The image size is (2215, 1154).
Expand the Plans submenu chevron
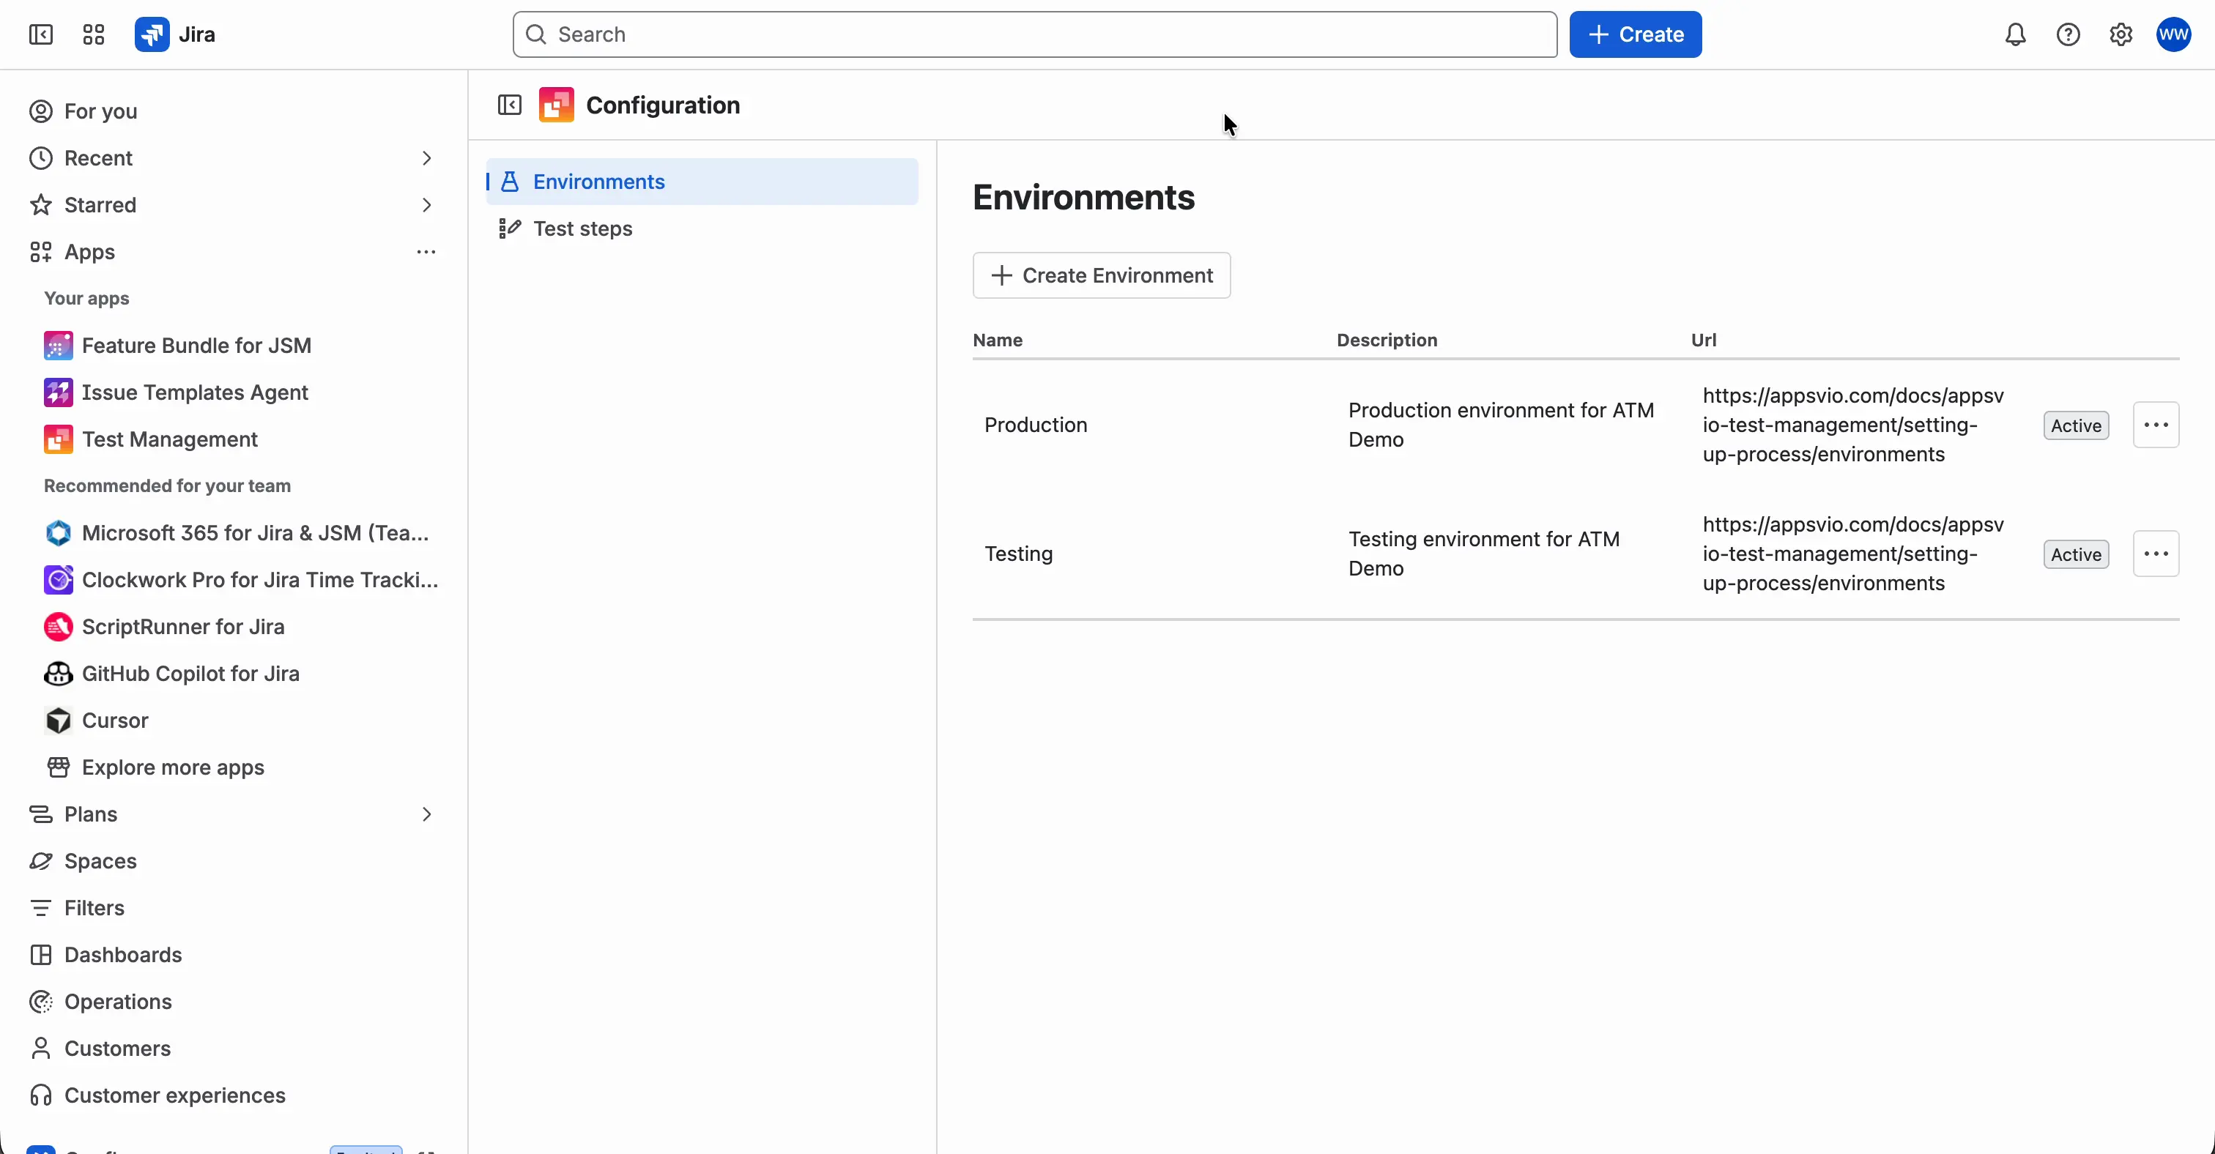[426, 814]
